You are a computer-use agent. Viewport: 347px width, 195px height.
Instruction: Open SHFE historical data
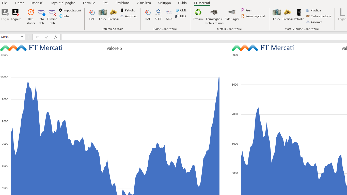click(158, 15)
